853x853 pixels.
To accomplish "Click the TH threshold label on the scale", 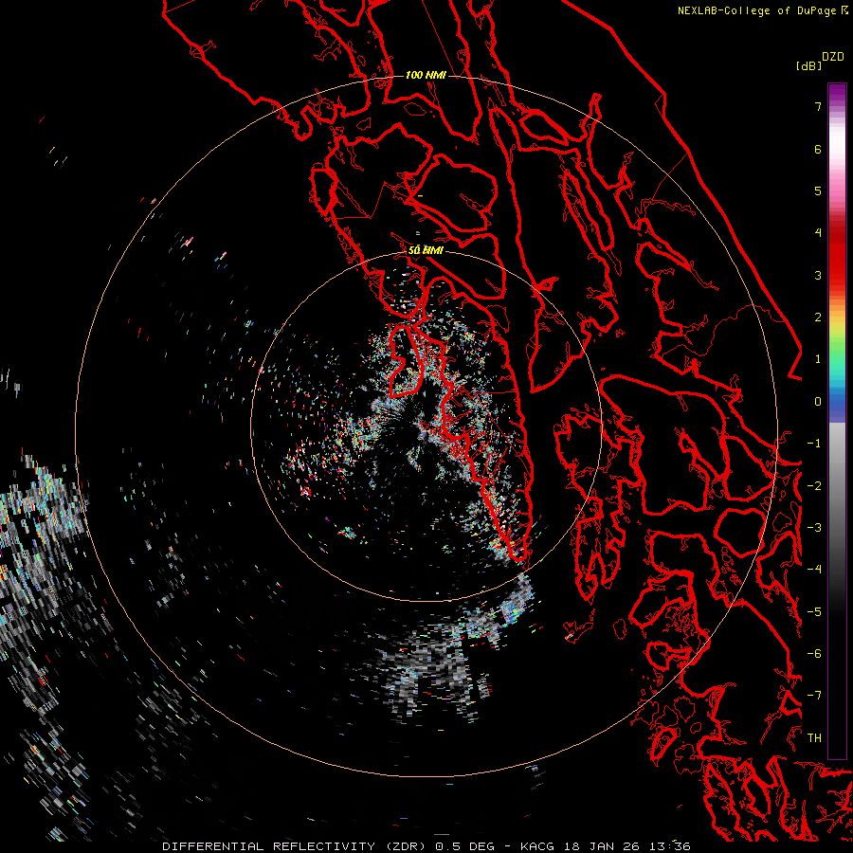I will point(814,737).
